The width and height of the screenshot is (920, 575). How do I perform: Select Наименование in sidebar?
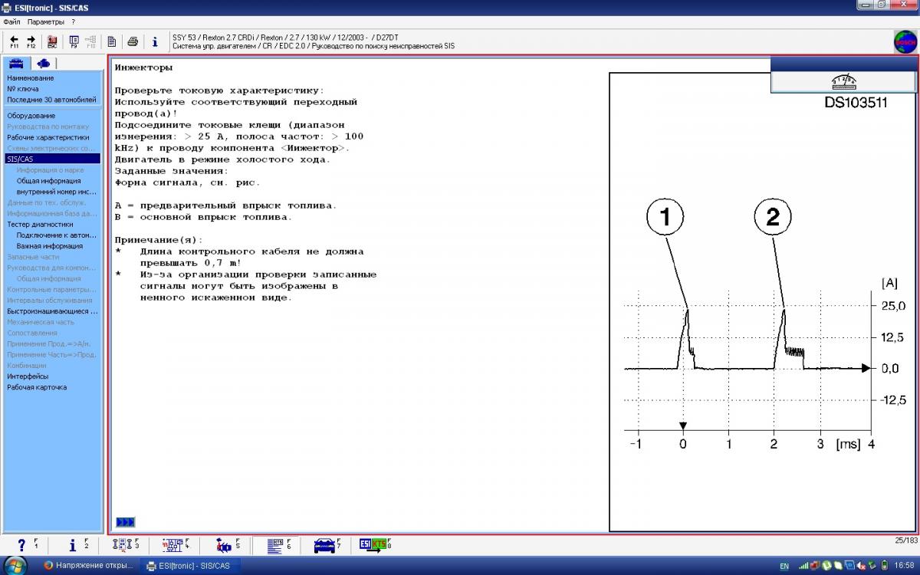(x=31, y=78)
